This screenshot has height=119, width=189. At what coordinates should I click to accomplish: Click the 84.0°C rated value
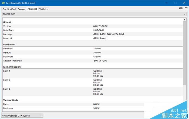(x=96, y=104)
